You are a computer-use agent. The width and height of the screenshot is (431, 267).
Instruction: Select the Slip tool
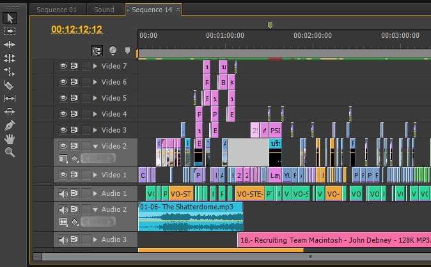coord(10,98)
